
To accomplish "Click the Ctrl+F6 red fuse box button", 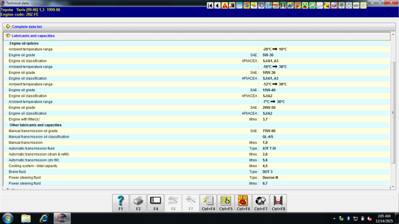I will pos(243,203).
